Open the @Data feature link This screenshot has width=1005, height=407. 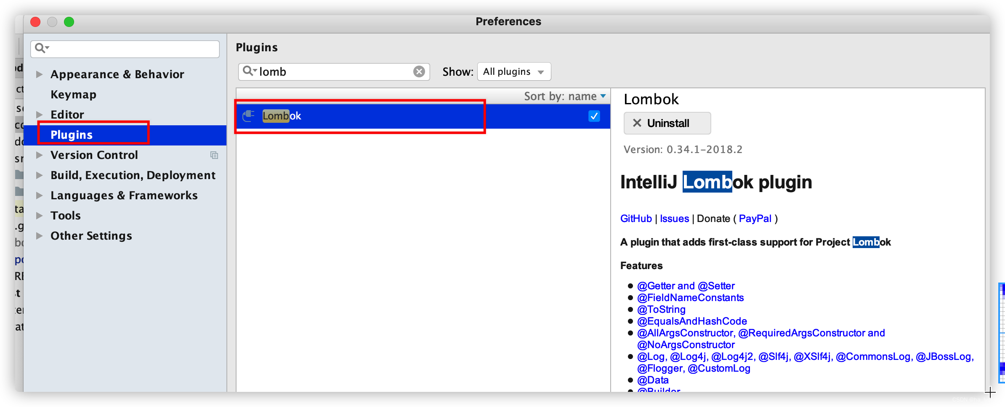point(653,380)
